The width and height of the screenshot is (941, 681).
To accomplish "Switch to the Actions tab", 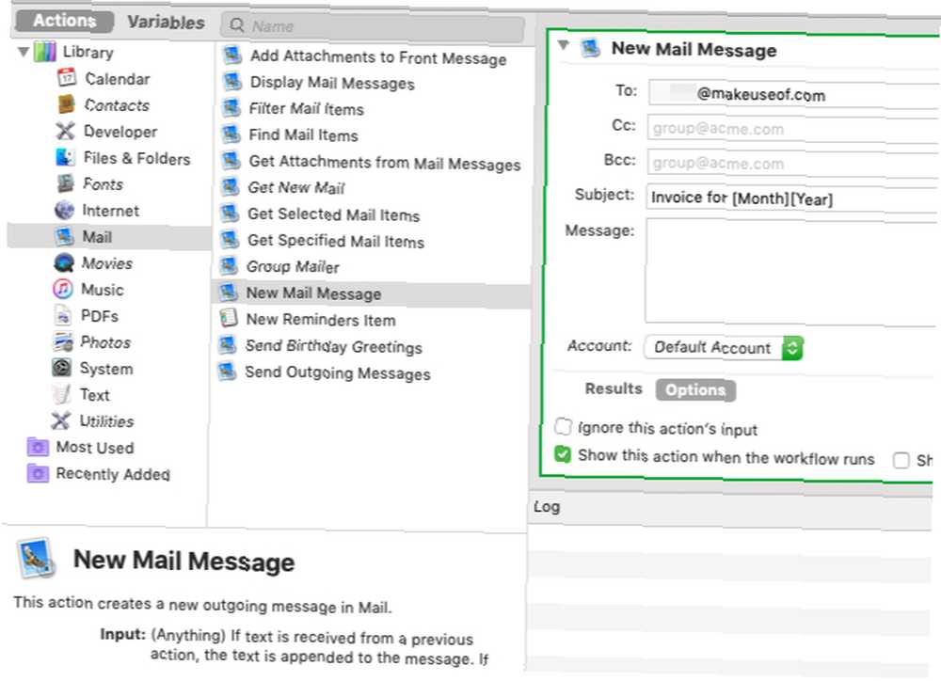I will pos(65,21).
